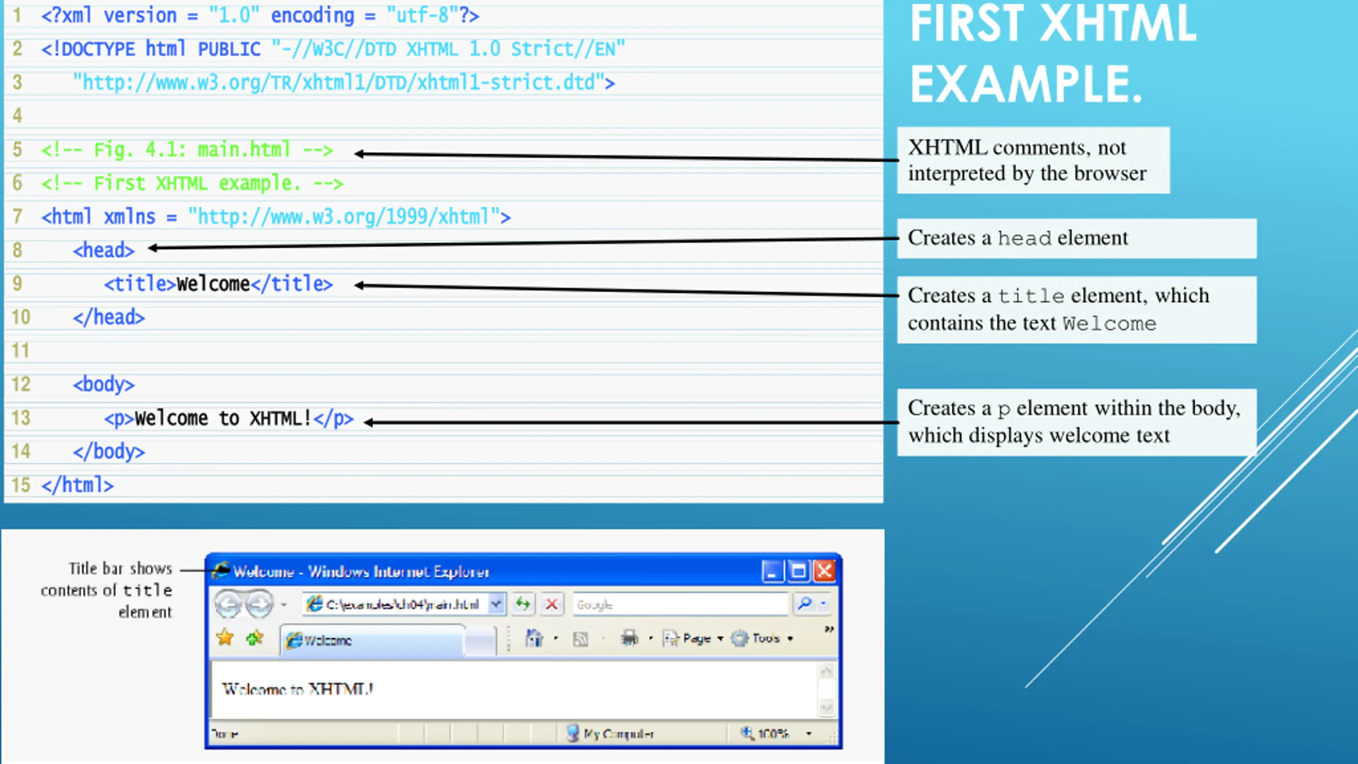This screenshot has width=1358, height=764.
Task: Click the closing '</html>' tag line
Action: click(x=77, y=485)
